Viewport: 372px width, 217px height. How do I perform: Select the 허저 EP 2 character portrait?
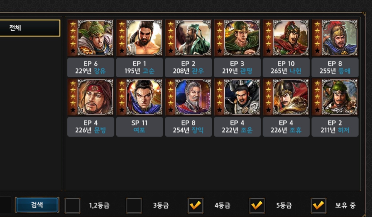tap(335, 97)
